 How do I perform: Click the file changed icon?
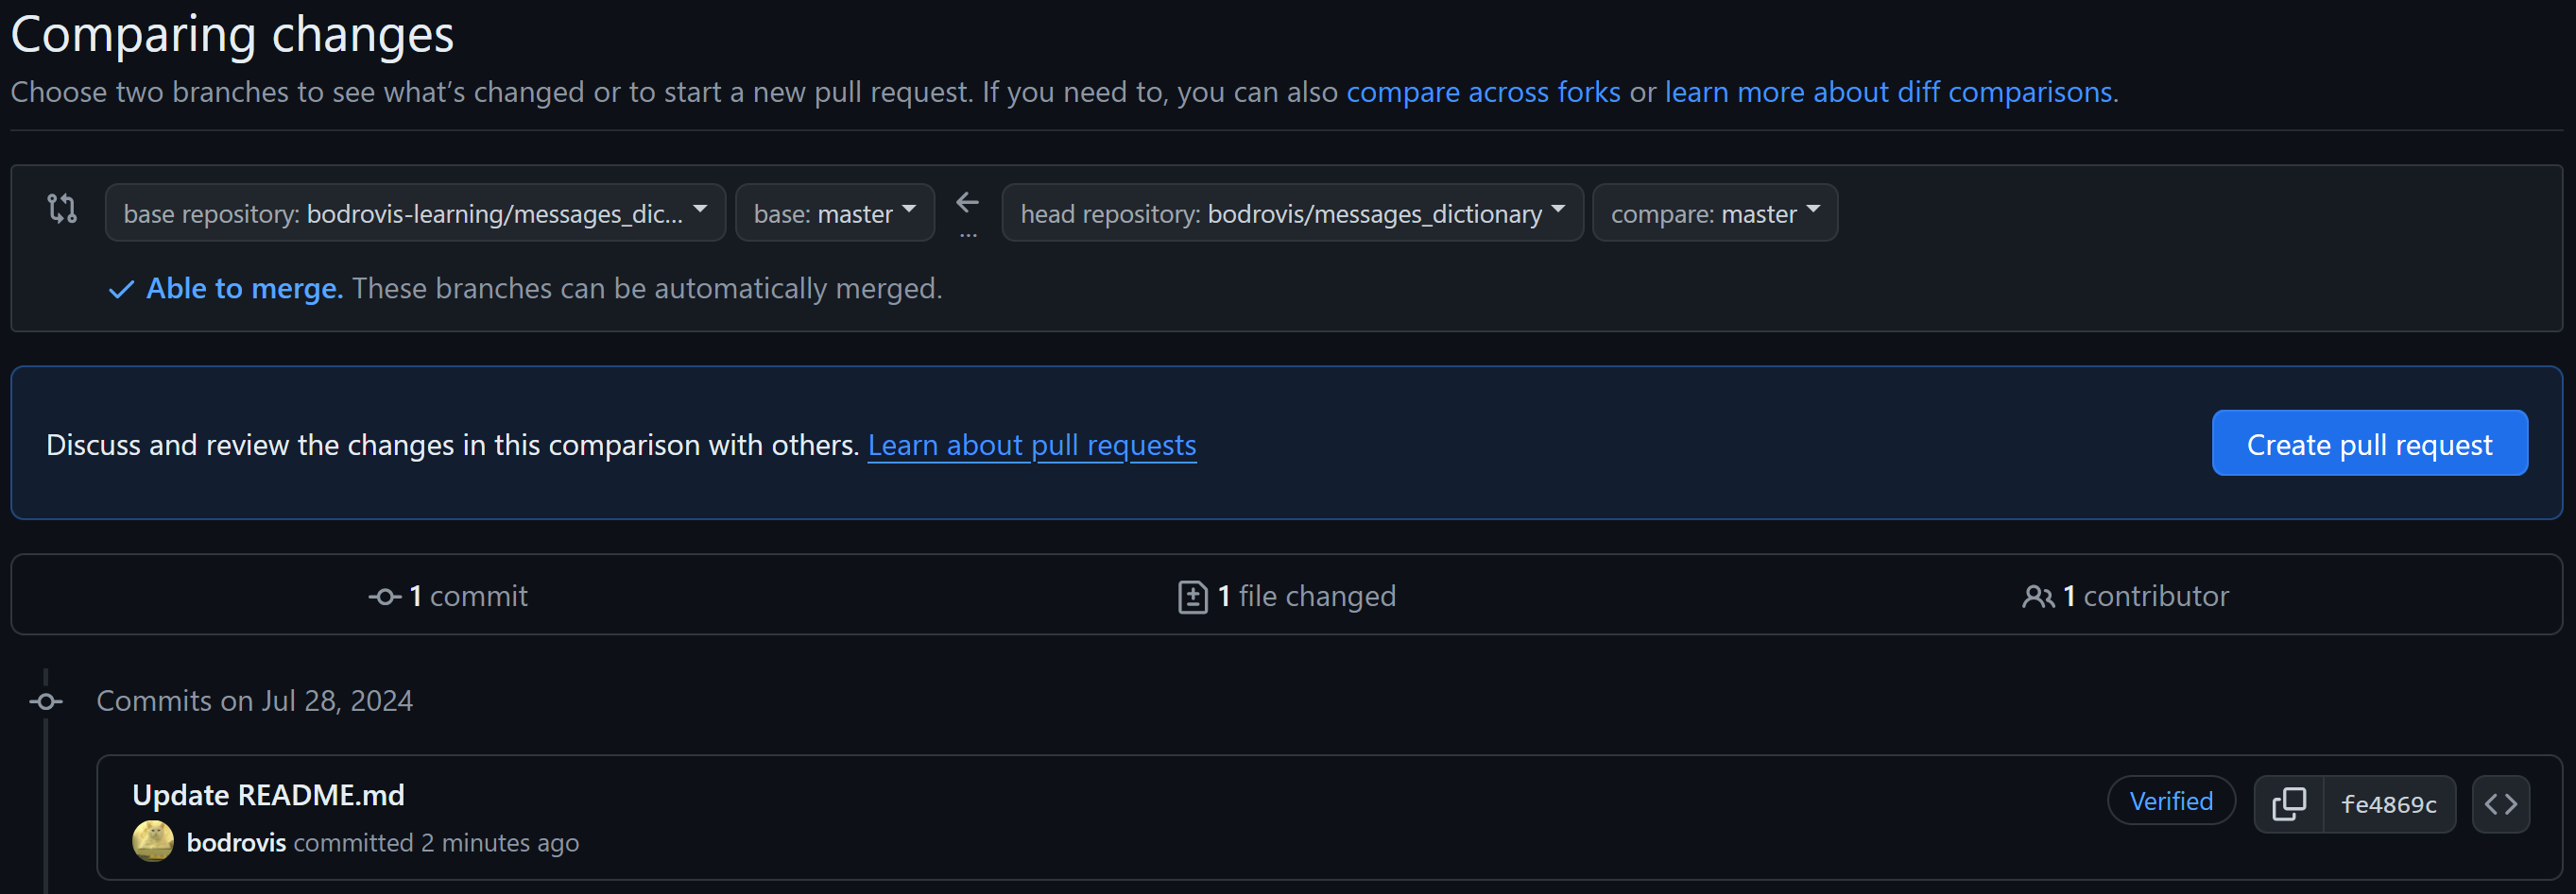[x=1193, y=595]
